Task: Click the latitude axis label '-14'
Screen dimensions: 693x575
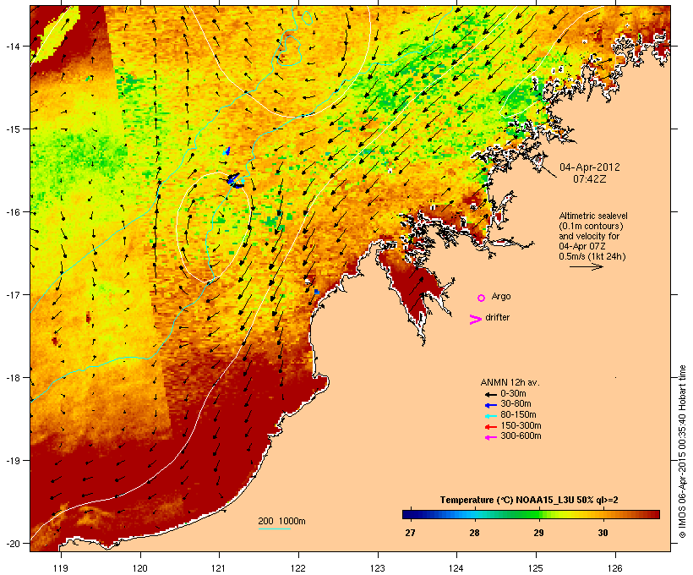Action: 12,47
